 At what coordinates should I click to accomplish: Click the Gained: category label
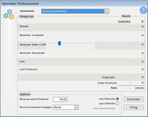click(x=24, y=26)
